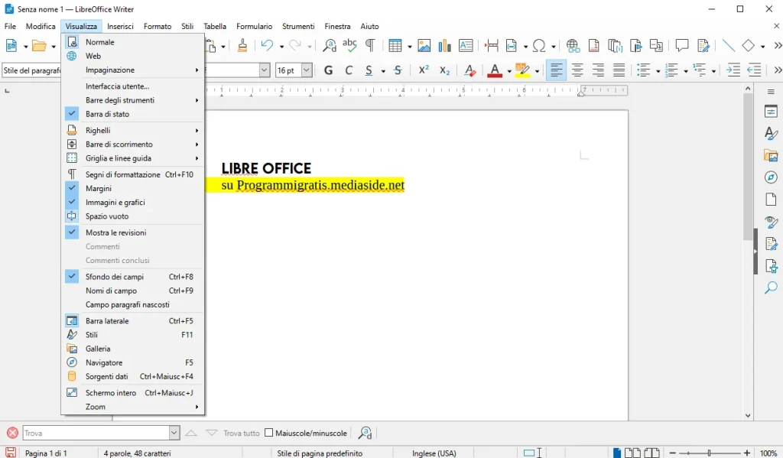
Task: Select Normale view menu entry
Action: (132, 42)
